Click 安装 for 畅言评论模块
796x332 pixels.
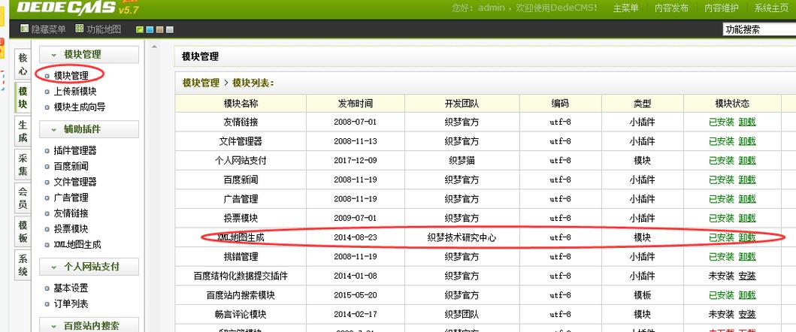point(747,314)
